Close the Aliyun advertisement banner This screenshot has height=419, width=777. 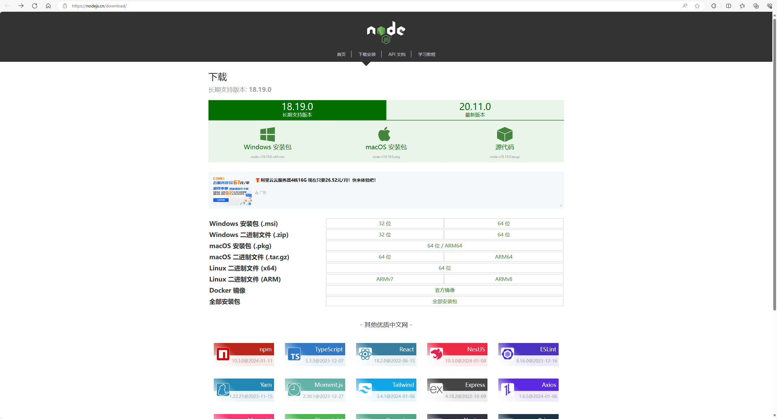[561, 206]
